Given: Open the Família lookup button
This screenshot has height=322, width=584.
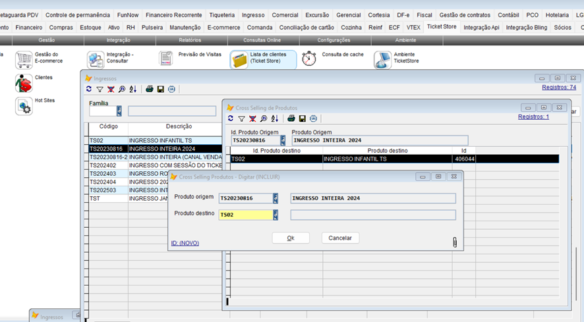Looking at the screenshot, I should coord(119,111).
